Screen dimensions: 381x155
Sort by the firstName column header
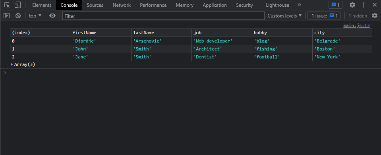click(x=101, y=33)
